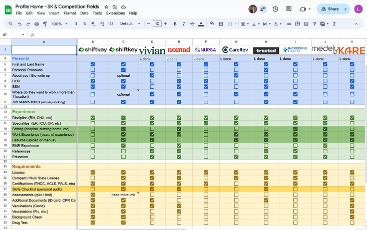Decrease font size with minus button

click(x=148, y=24)
